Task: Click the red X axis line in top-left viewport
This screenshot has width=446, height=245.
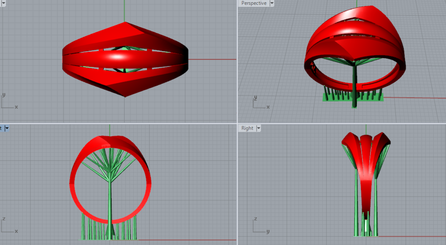Action: pyautogui.click(x=213, y=60)
